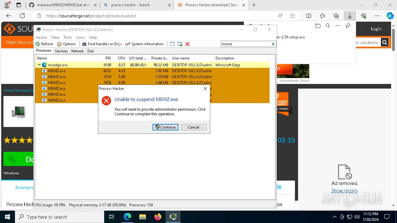Open Options from the Process Hacker toolbar
The height and width of the screenshot is (223, 397).
click(66, 44)
